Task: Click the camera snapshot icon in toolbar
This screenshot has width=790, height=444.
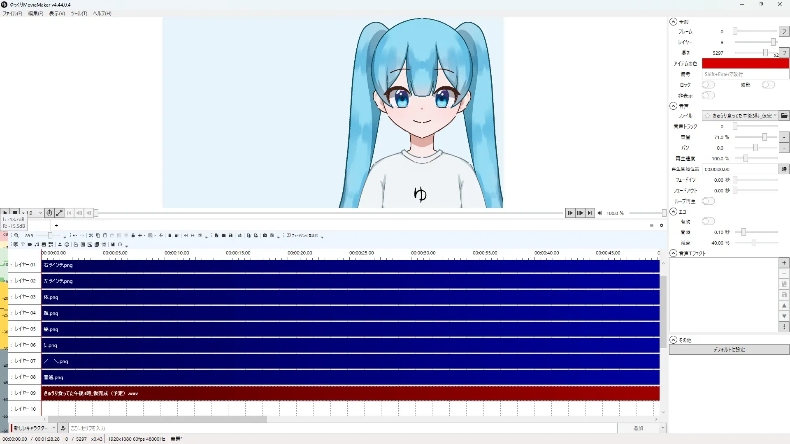Action: [x=265, y=236]
